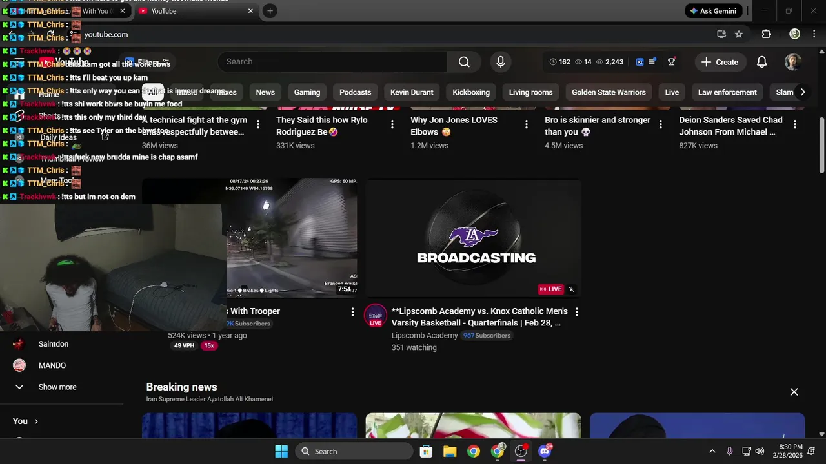Open "They Said this how Rylo Rodriguez Be" video

321,126
